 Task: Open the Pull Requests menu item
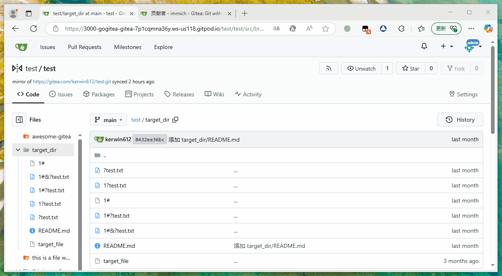(x=84, y=47)
